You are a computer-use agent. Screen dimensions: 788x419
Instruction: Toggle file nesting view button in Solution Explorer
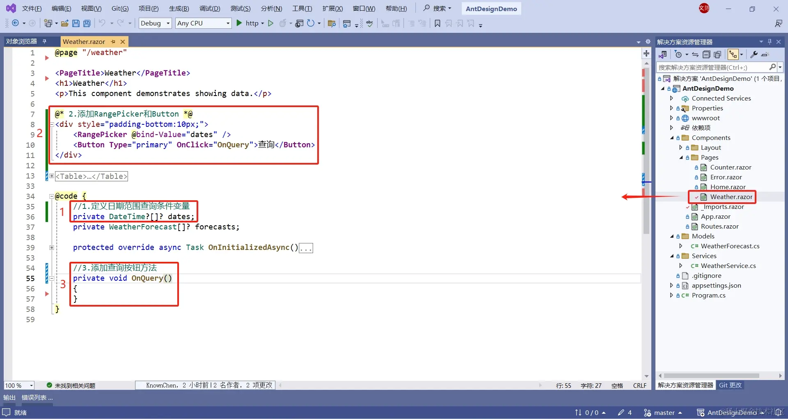click(x=733, y=55)
